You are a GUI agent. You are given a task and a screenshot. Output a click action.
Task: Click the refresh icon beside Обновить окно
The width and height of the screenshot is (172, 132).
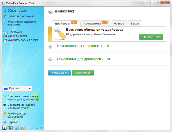(x=5, y=11)
